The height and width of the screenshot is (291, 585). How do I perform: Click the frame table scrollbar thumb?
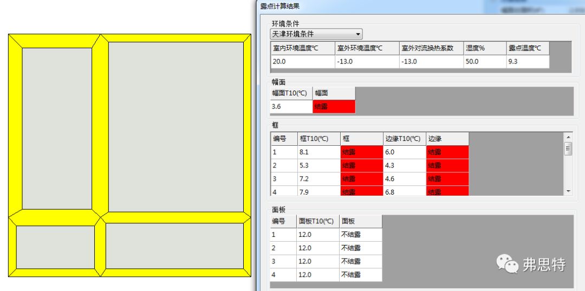[568, 148]
